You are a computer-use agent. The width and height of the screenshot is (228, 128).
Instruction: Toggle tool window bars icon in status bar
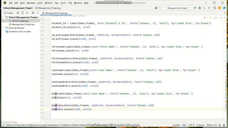[4, 125]
